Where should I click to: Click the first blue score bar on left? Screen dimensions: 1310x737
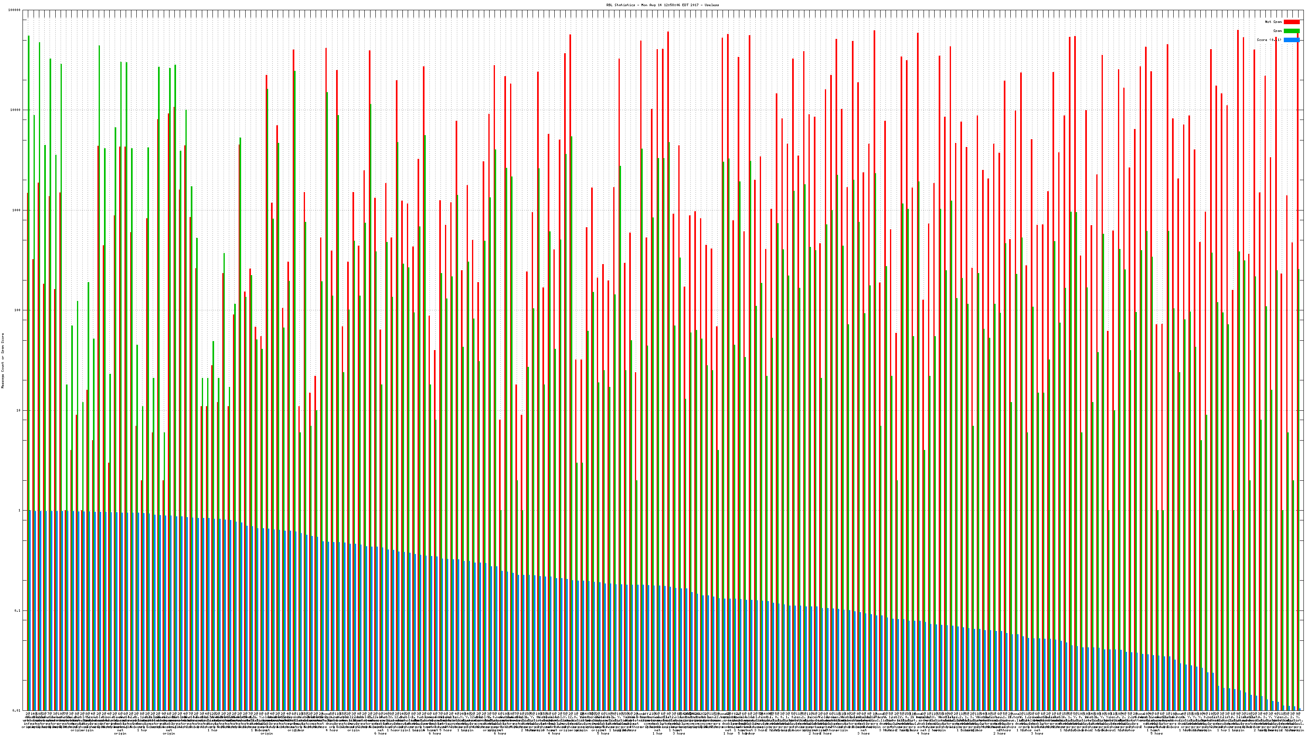[x=31, y=610]
